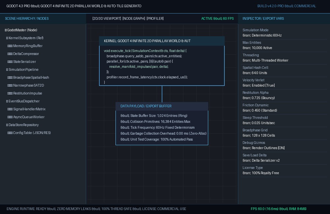This screenshot has width=330, height=214.
Task: Select the RestitutionImpulse node
Action: point(28,93)
